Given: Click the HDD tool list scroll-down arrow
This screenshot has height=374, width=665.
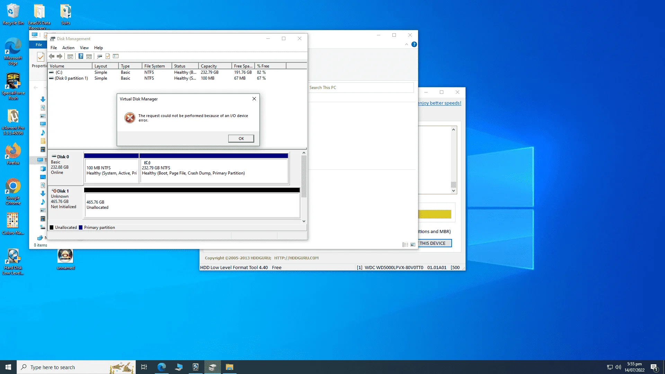Looking at the screenshot, I should pos(453,191).
